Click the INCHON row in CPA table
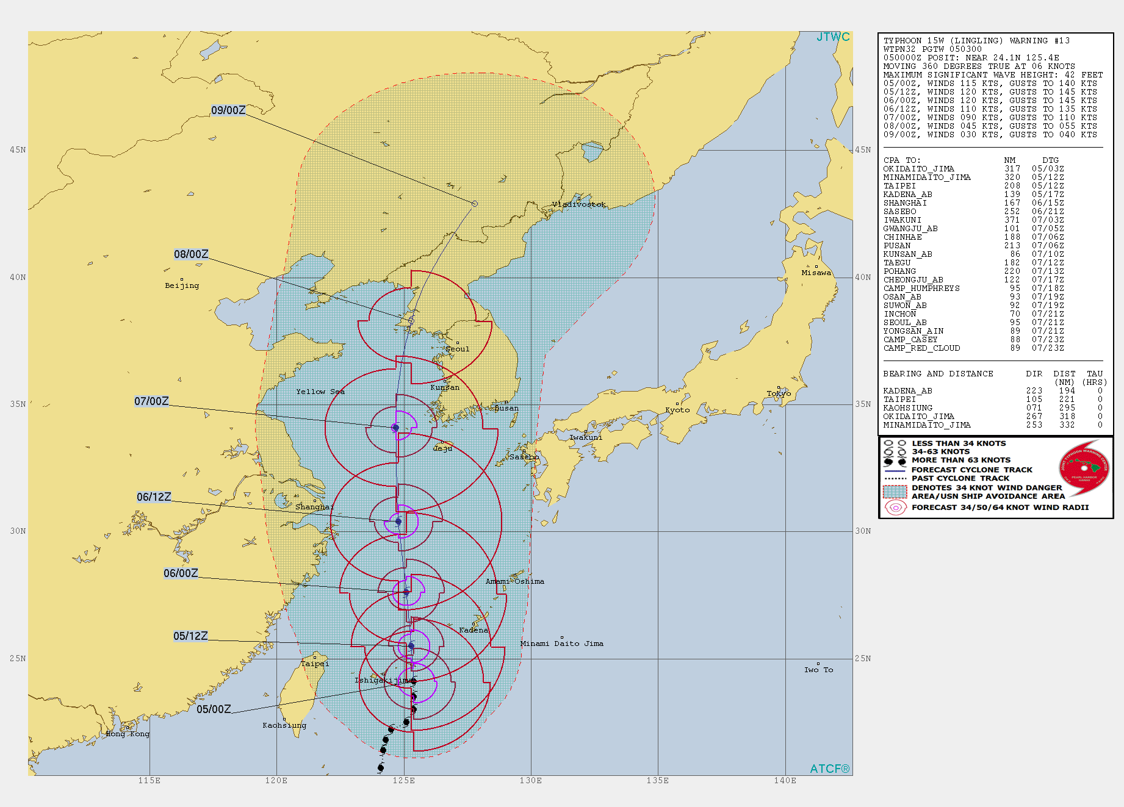Image resolution: width=1124 pixels, height=807 pixels. coord(973,314)
